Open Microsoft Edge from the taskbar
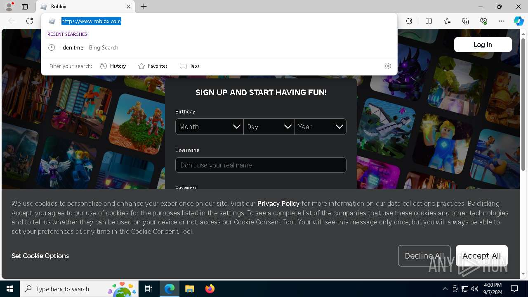Image resolution: width=528 pixels, height=297 pixels. pos(170,289)
